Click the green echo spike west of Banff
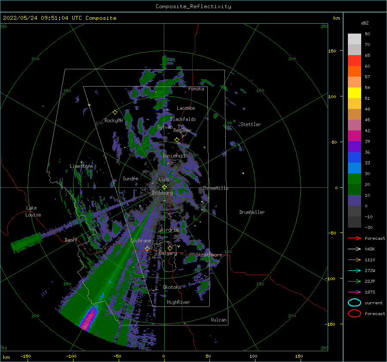The image size is (387, 362). (x=26, y=243)
